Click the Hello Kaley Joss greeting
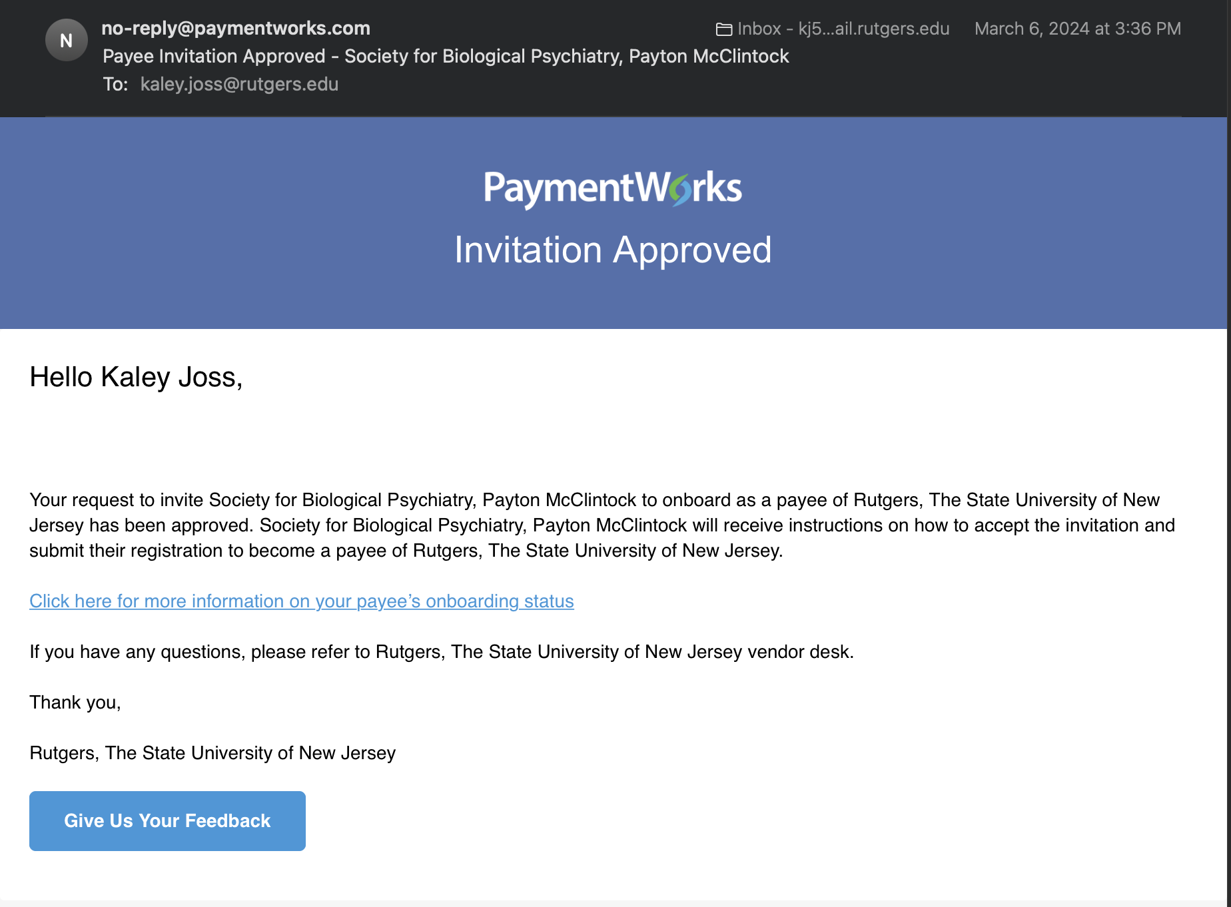Viewport: 1231px width, 907px height. coord(136,378)
